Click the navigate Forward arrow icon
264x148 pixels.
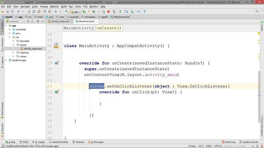pos(61,12)
